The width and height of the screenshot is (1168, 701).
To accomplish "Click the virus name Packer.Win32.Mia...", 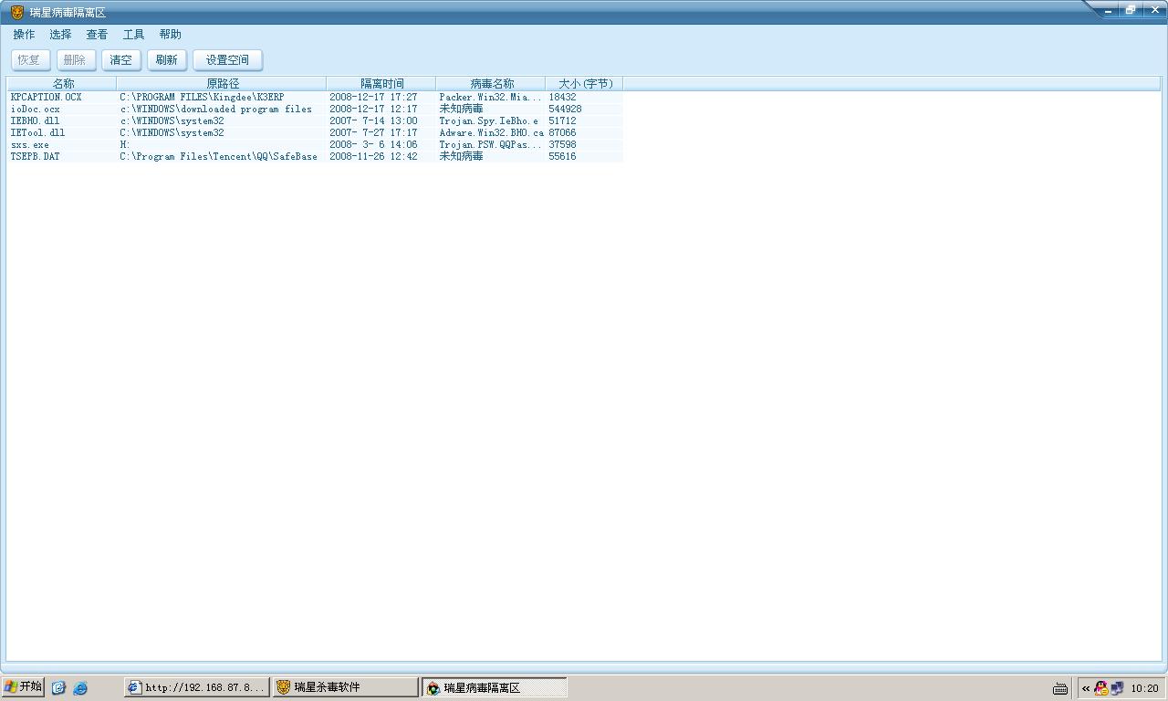I will pyautogui.click(x=490, y=97).
